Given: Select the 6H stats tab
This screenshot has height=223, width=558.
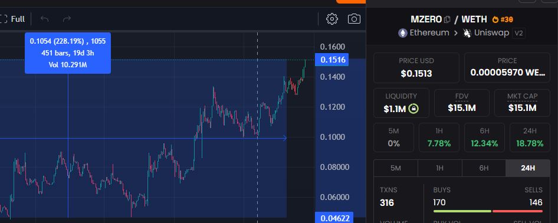Looking at the screenshot, I should 484,168.
